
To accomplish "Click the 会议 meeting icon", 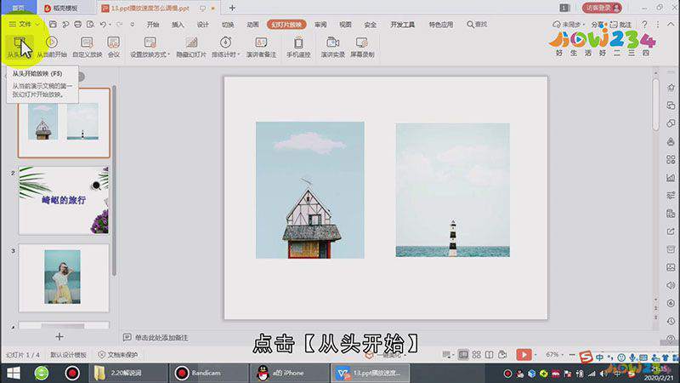I will coord(113,47).
